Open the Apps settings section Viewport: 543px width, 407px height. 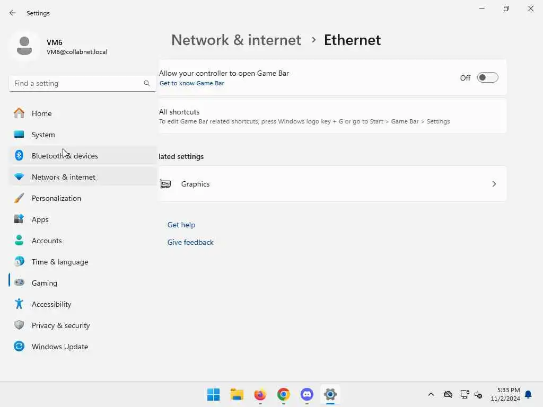coord(40,219)
